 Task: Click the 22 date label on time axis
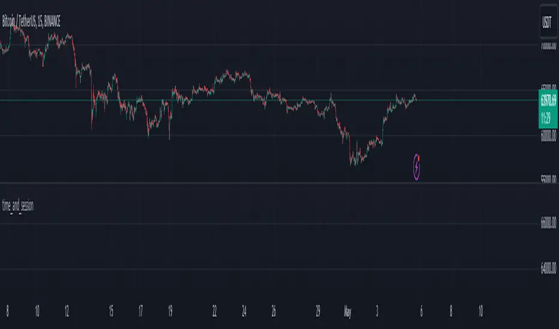[x=214, y=311]
